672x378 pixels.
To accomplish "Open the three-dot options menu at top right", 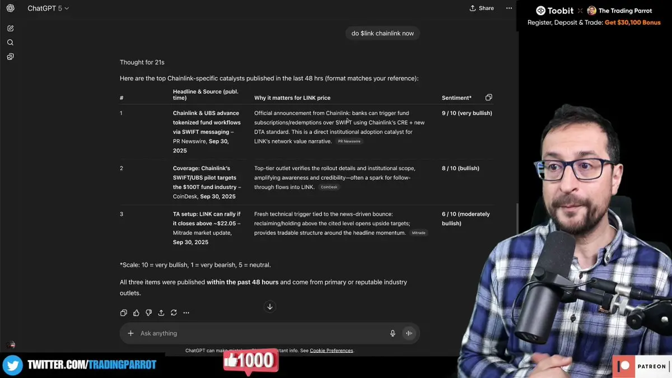I will click(x=509, y=8).
